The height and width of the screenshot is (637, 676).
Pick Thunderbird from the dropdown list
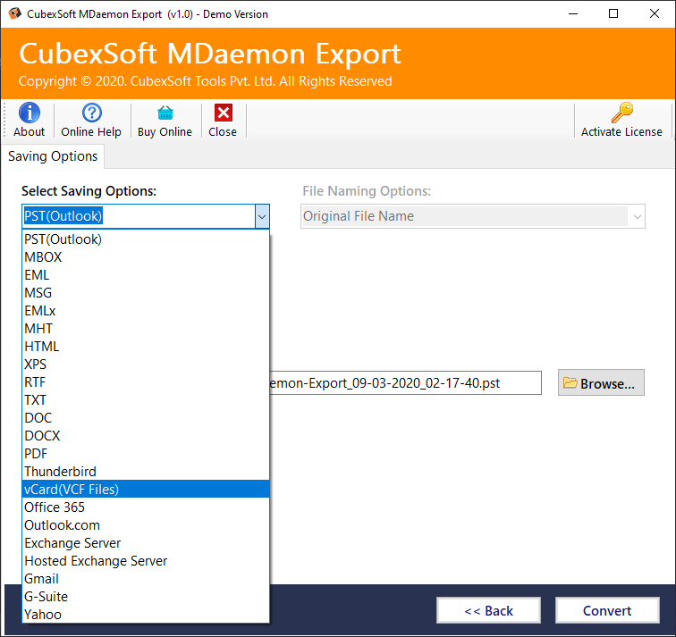click(x=60, y=472)
